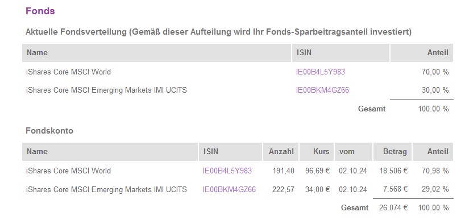
Task: Open ISIN link IE00BKM4GZ66 in Fondskonto table
Action: (229, 189)
